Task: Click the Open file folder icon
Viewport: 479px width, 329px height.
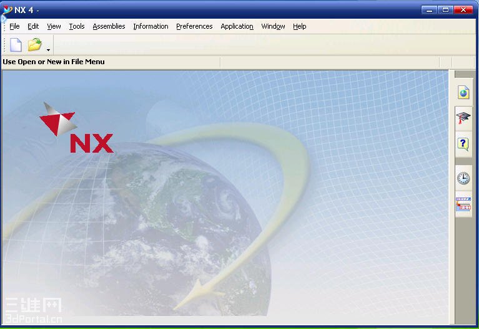Action: [34, 44]
